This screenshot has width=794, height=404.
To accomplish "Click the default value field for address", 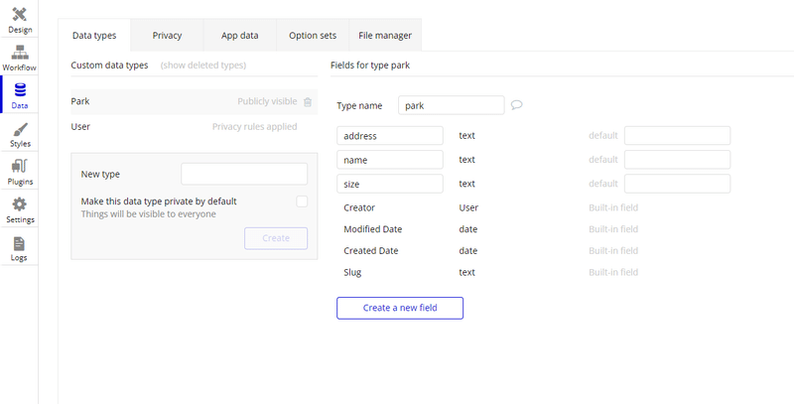I will [677, 135].
